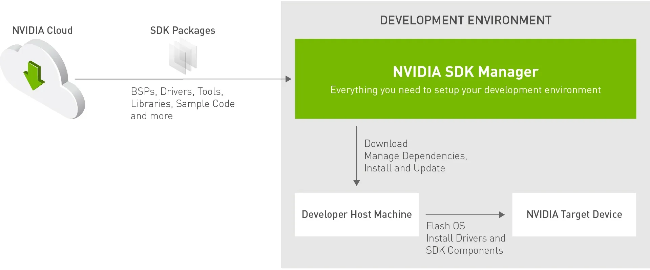This screenshot has height=270, width=650.
Task: Select the Developer Host Machine box
Action: click(357, 214)
